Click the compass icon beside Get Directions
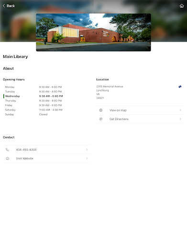Viewport: 187px width, 245px height. [x=101, y=119]
